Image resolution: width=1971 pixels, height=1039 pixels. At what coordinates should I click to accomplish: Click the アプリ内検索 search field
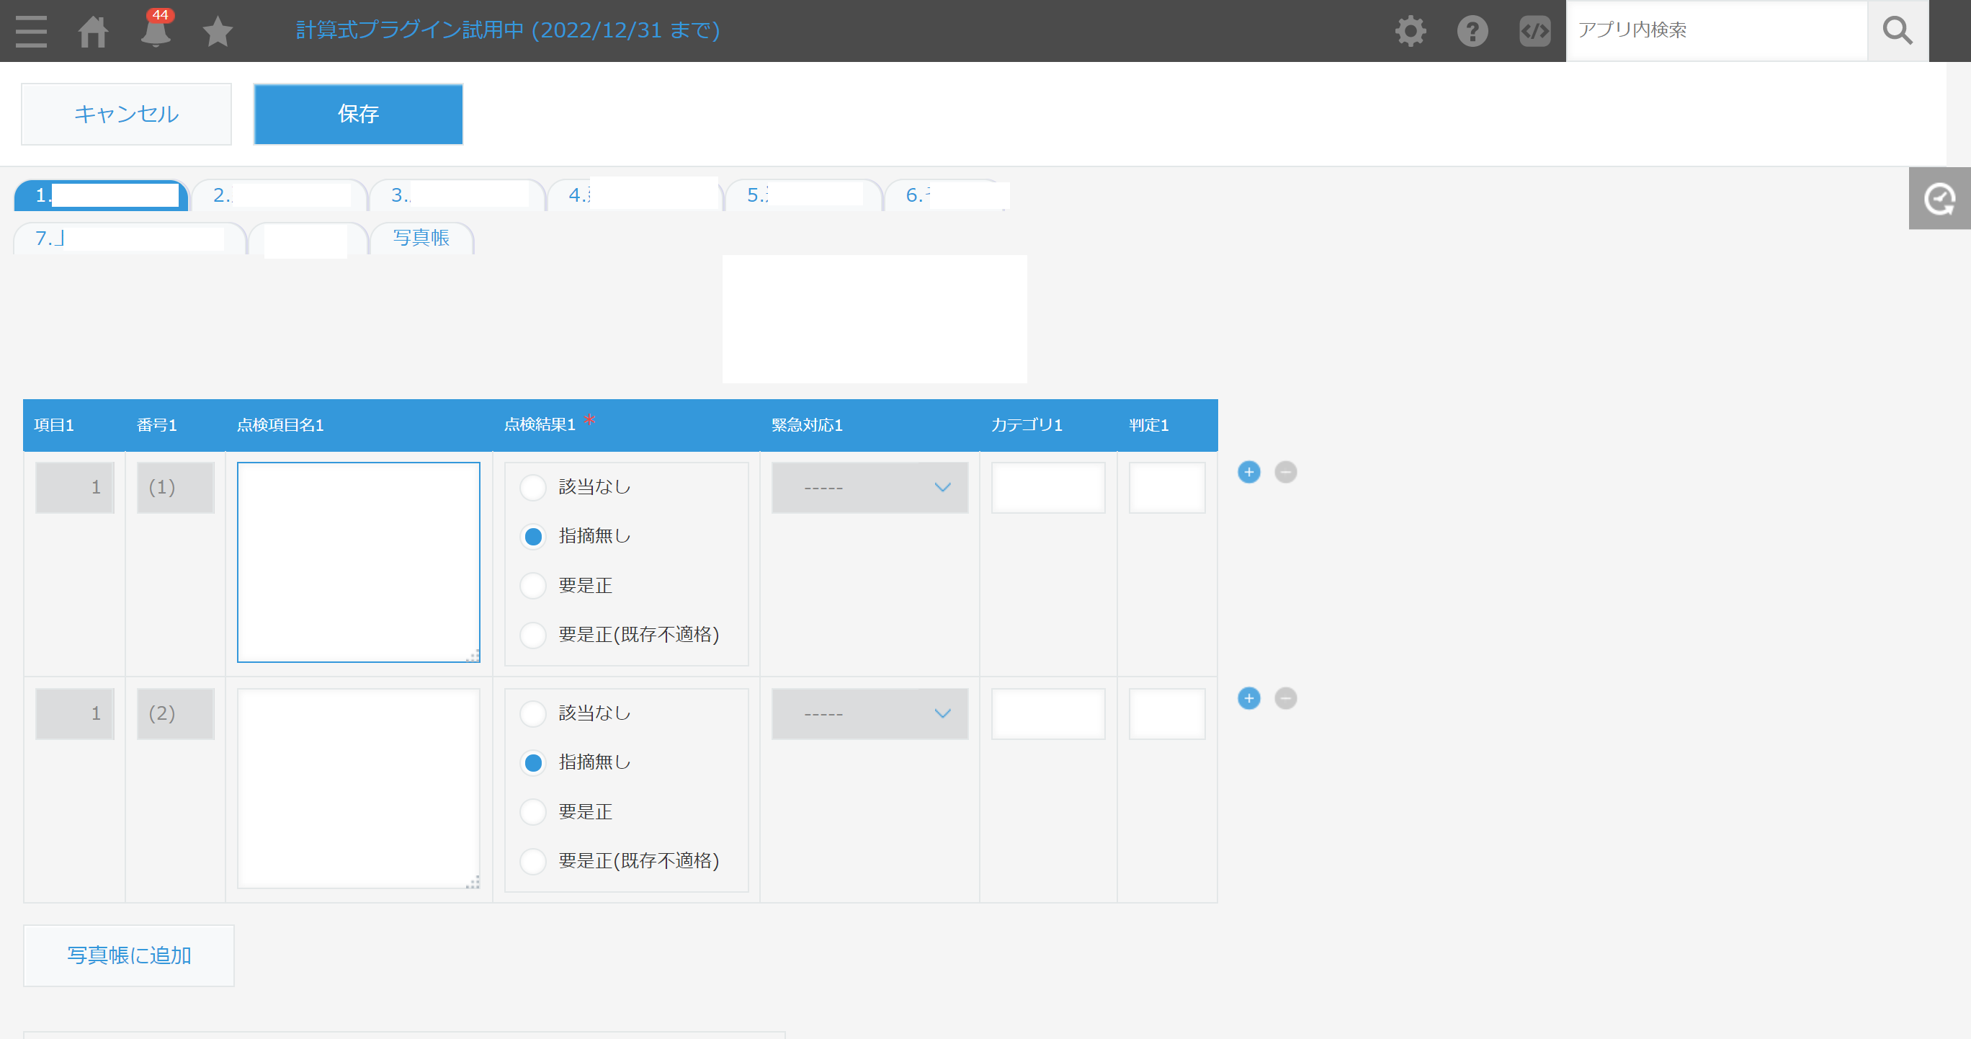click(x=1716, y=30)
